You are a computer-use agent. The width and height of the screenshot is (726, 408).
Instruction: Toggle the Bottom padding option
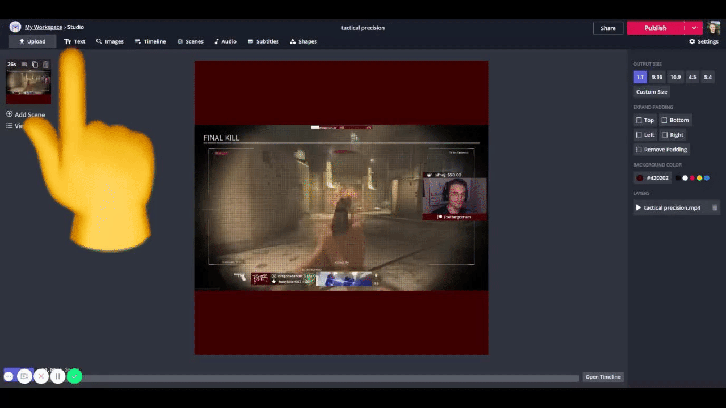point(674,120)
